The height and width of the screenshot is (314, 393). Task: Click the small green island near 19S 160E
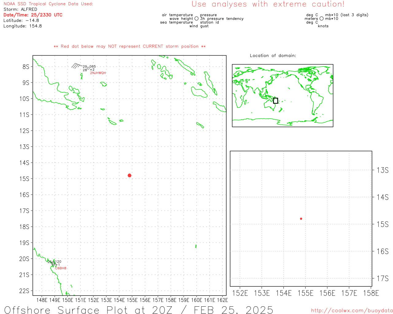196,246
